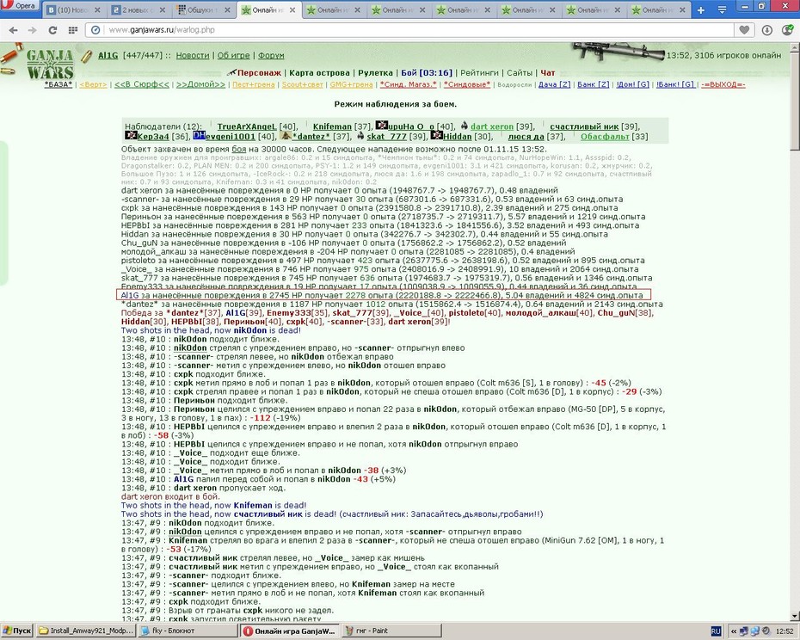Open the Speed Dial grid icon
Screen dimensions: 800x640
[72, 30]
